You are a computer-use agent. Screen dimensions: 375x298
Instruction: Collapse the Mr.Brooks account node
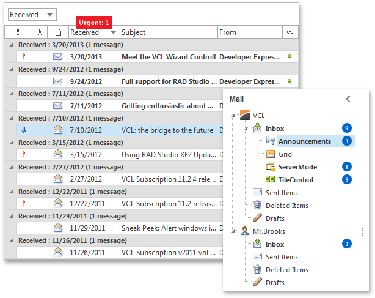pyautogui.click(x=233, y=232)
